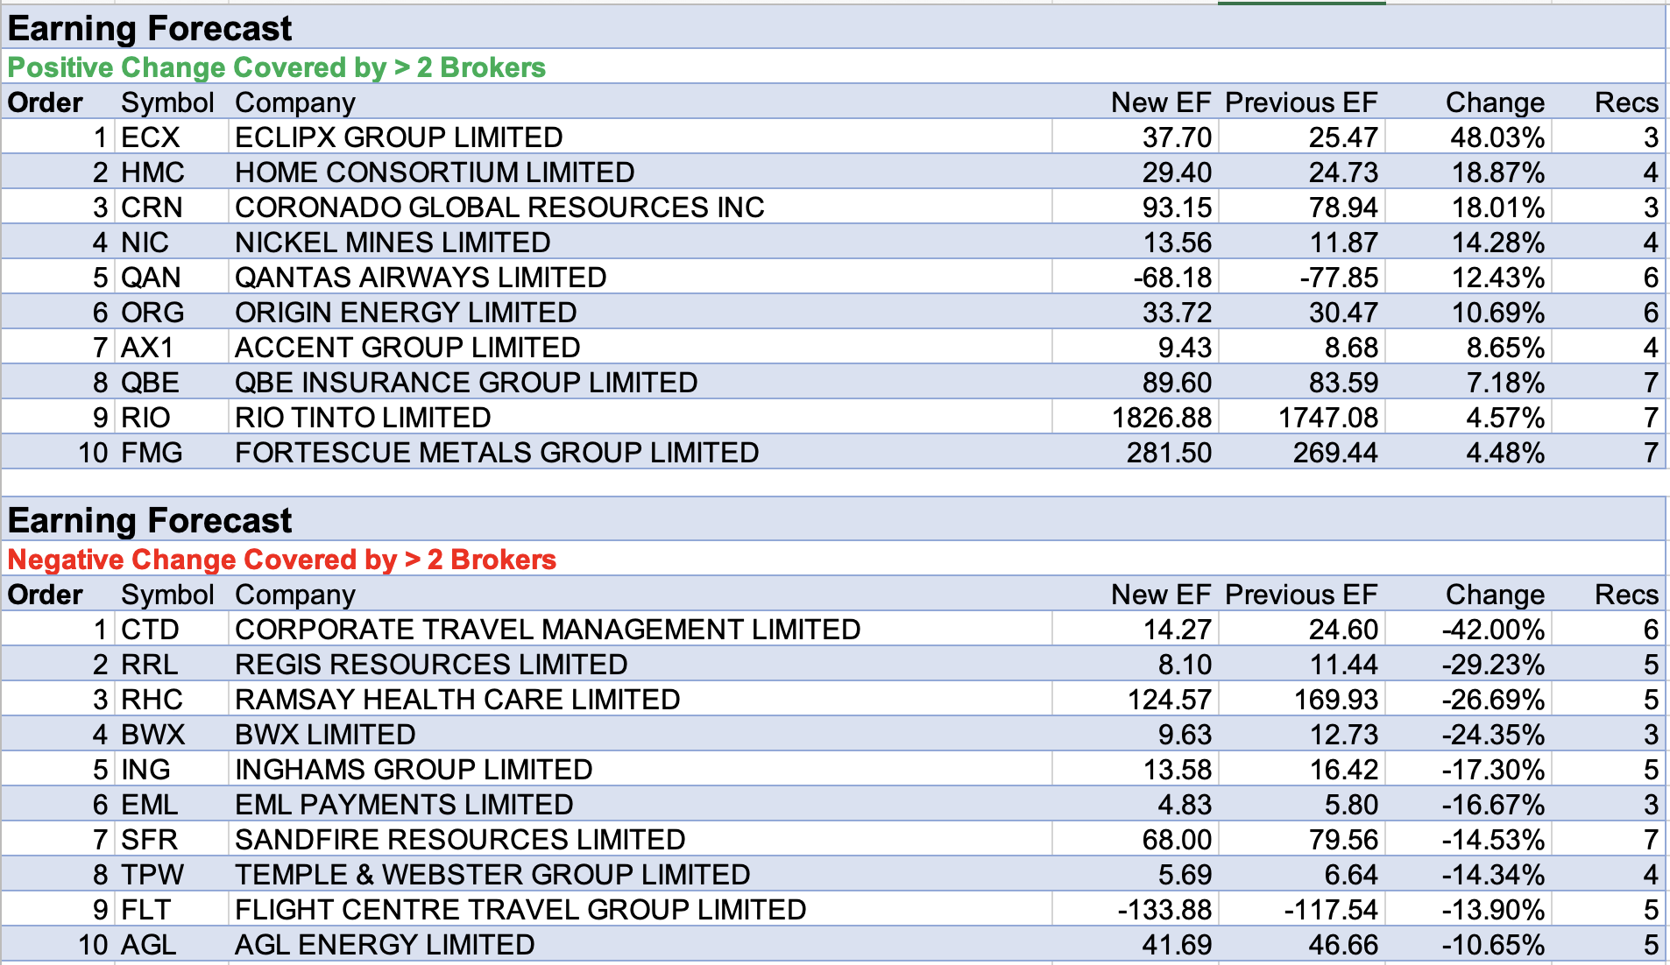Select the FMG symbol cell

[x=152, y=453]
